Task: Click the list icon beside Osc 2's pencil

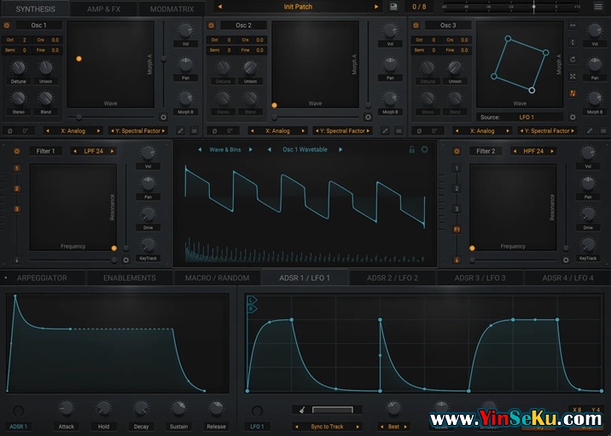Action: [x=399, y=131]
